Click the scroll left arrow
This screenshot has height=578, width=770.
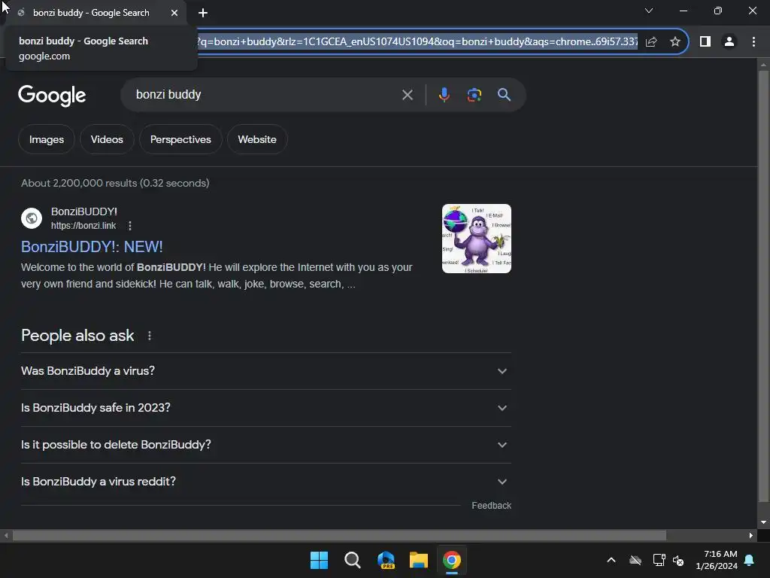tap(6, 535)
